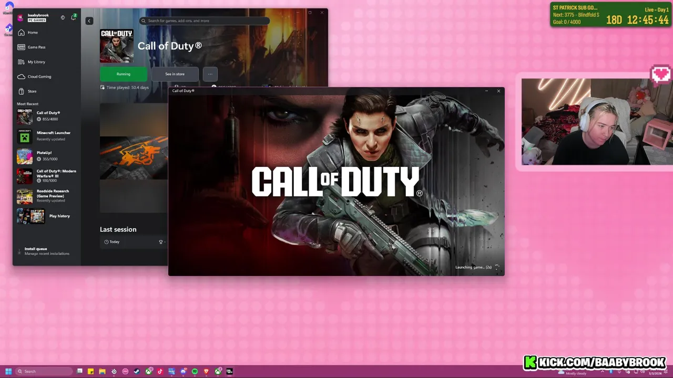
Task: Click the green Running button
Action: tap(124, 74)
